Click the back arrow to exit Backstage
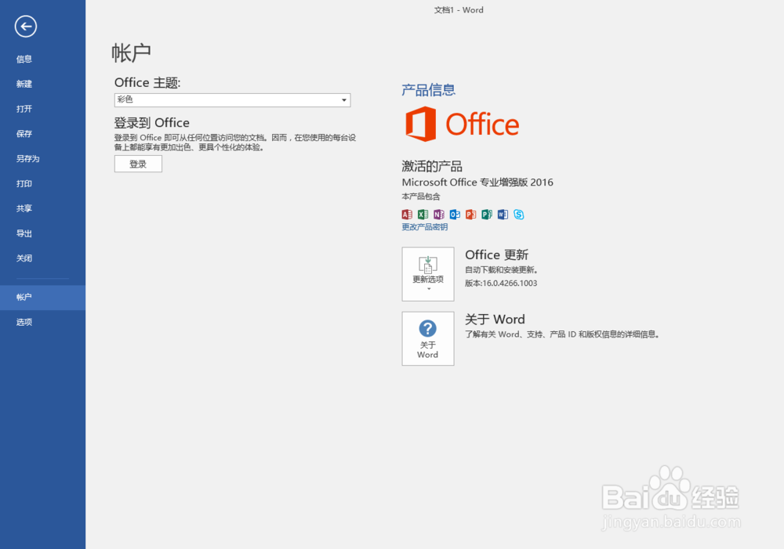Viewport: 784px width, 549px height. [x=25, y=27]
